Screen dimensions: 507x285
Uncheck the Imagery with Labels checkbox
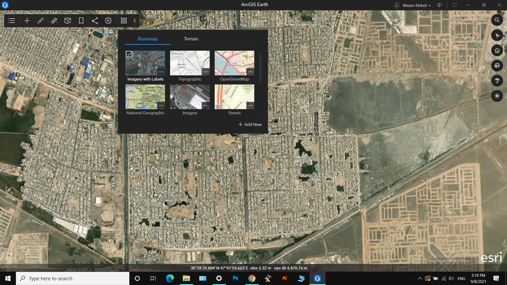[x=129, y=54]
